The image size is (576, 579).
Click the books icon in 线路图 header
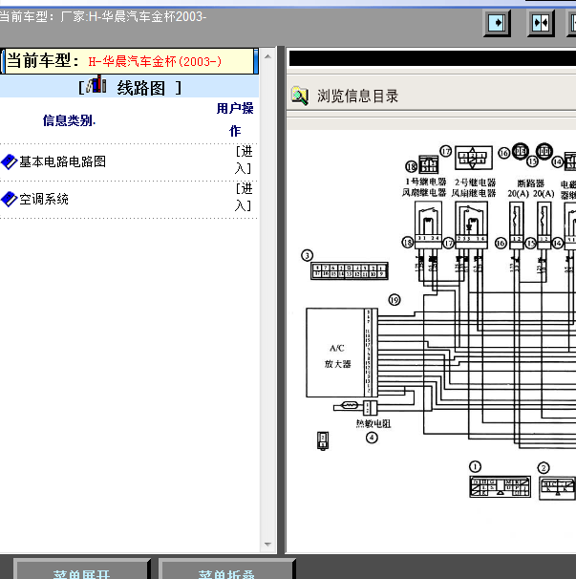pos(96,84)
